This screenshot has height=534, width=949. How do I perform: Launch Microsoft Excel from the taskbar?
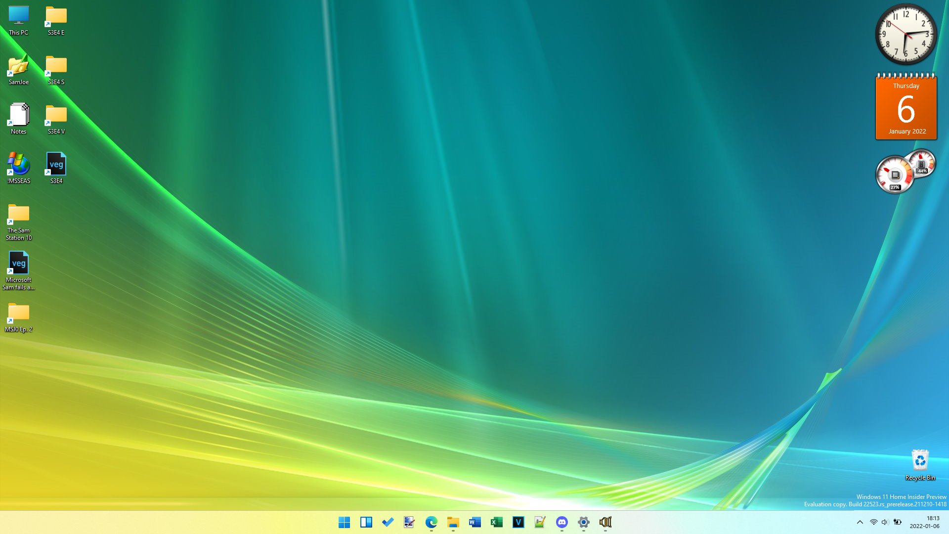(x=497, y=522)
